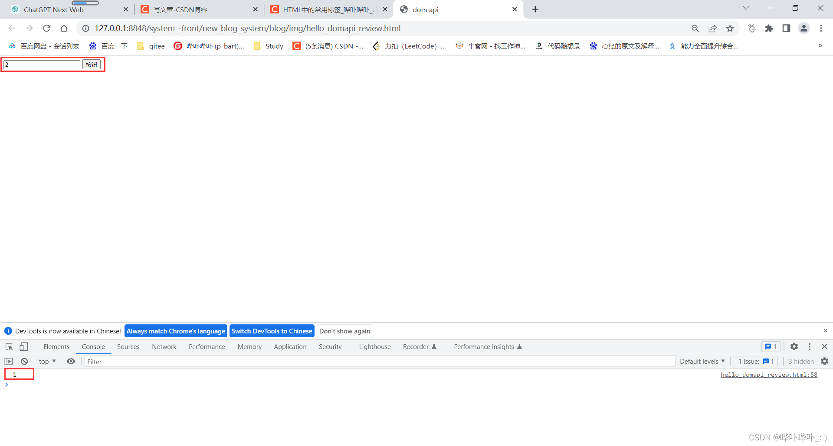Switch to the Recorder tab
This screenshot has width=833, height=446.
pyautogui.click(x=420, y=347)
